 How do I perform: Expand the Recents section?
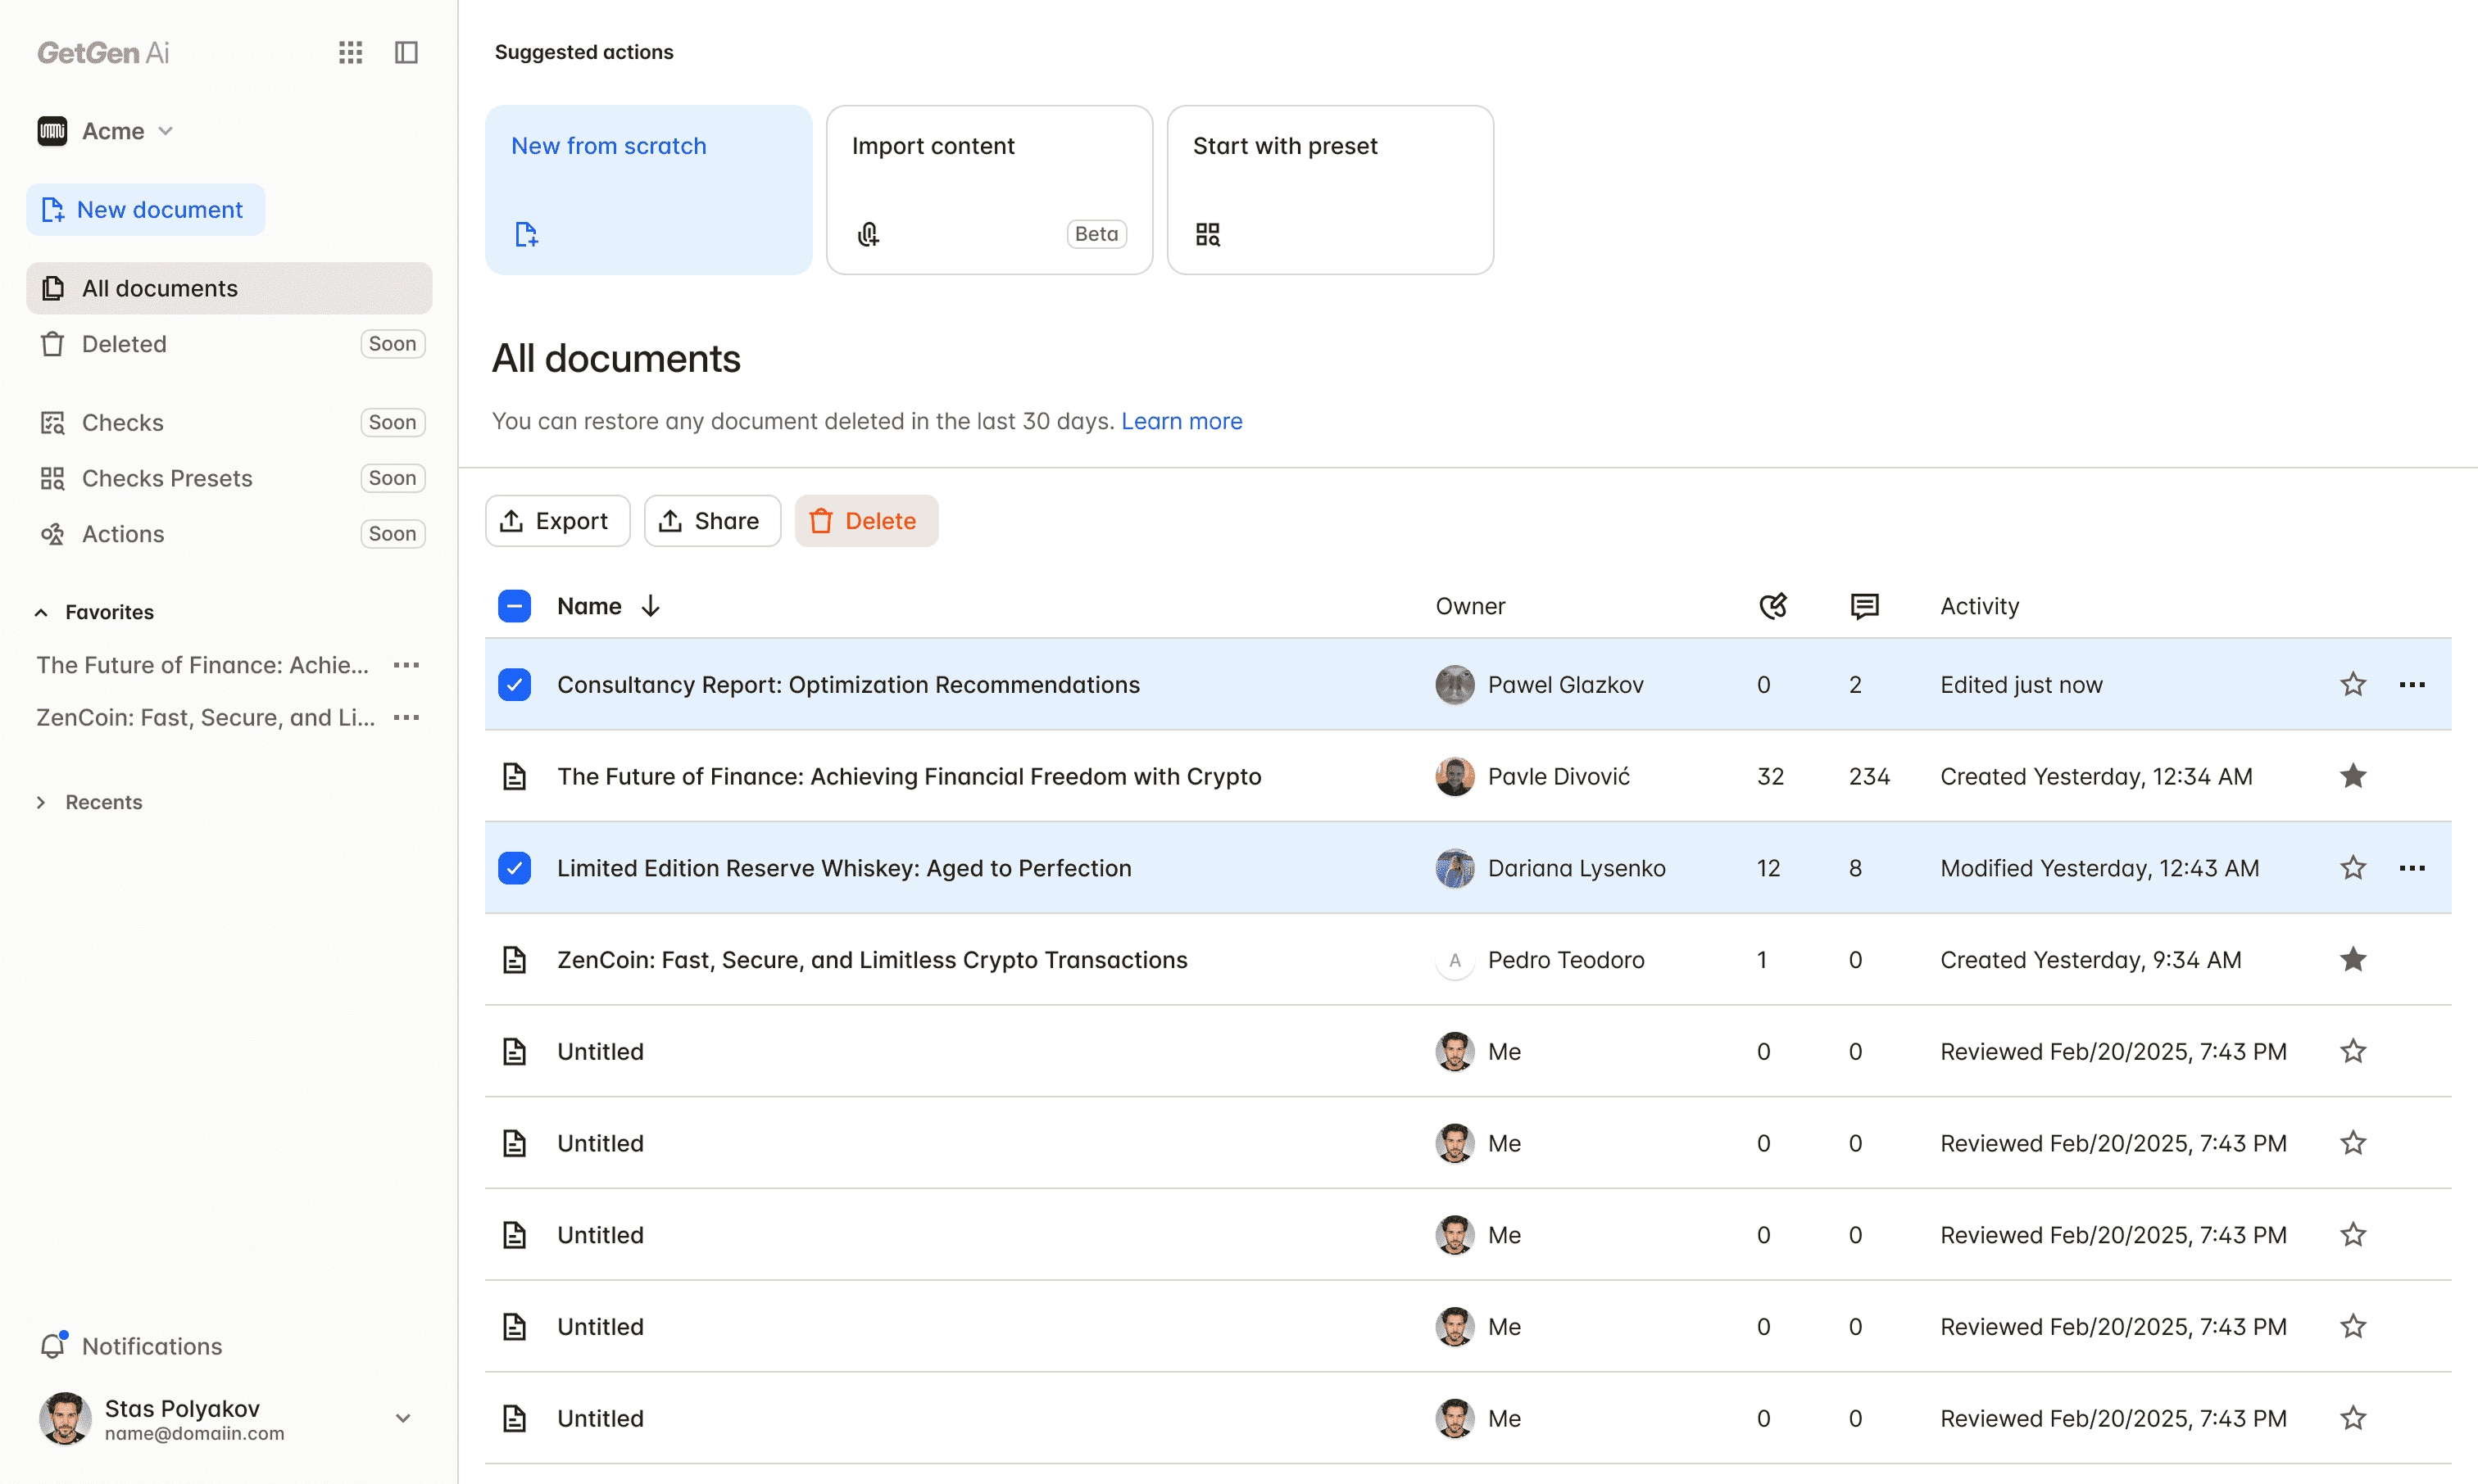41,802
